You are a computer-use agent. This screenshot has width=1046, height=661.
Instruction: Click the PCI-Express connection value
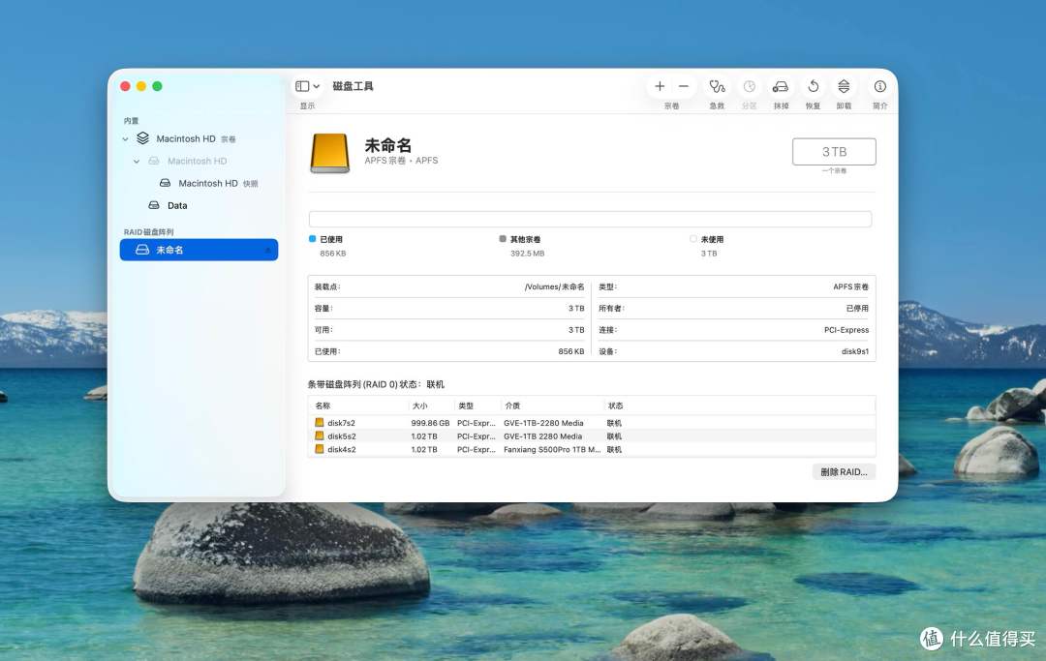click(x=846, y=330)
